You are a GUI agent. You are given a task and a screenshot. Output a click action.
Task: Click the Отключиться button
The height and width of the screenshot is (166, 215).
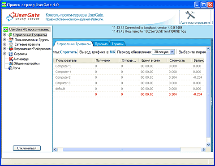coord(27,148)
